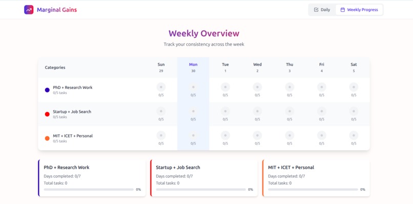Click Startup + Job Search Wednesday circle
413x204 pixels.
(257, 111)
